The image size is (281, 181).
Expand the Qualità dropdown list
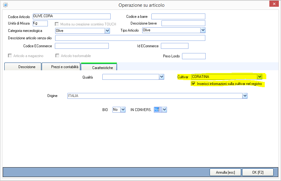[161, 77]
